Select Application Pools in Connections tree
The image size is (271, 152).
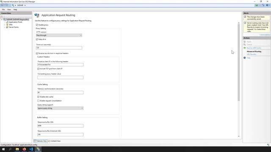[15, 22]
